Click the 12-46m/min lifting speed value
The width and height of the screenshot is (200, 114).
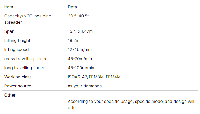tap(80, 50)
